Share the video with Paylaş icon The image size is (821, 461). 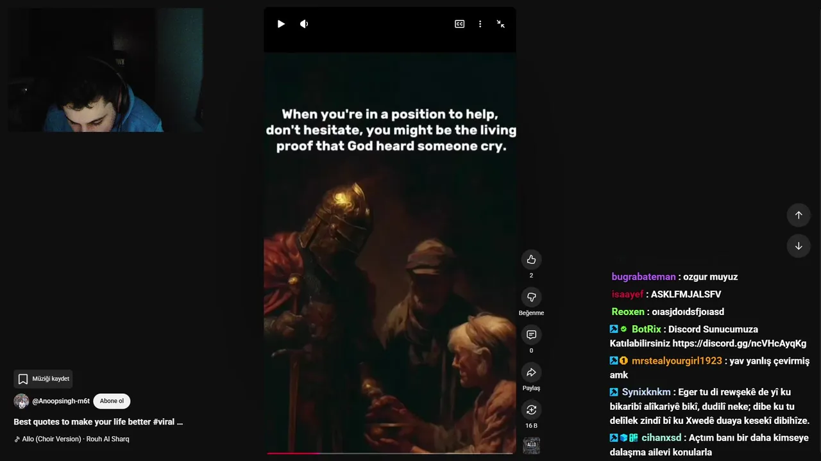531,373
